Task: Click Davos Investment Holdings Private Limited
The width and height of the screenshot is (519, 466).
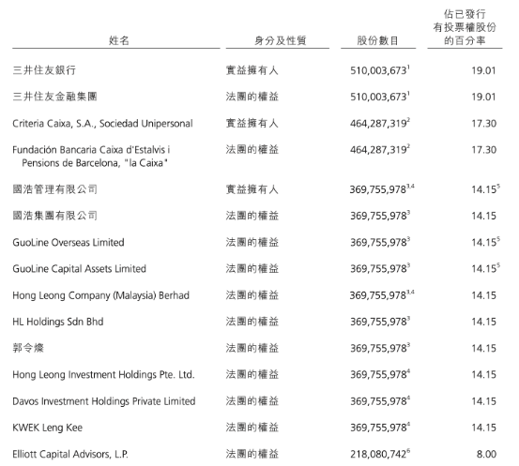Action: click(104, 401)
